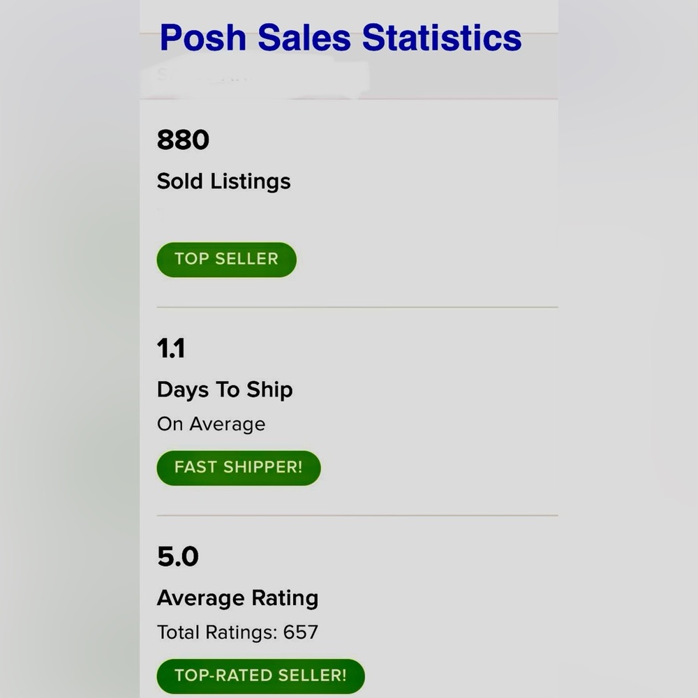Expand the Days To Ship section
The height and width of the screenshot is (698, 698).
click(x=224, y=389)
